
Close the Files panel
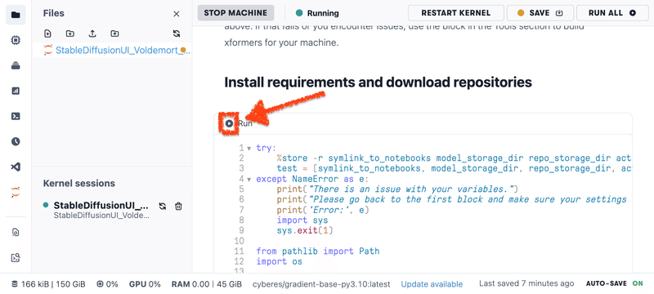pyautogui.click(x=177, y=14)
